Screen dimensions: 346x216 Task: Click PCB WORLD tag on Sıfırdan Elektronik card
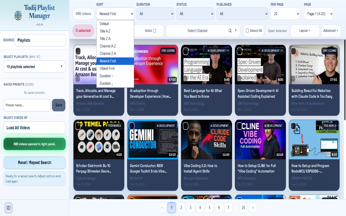coord(115,126)
